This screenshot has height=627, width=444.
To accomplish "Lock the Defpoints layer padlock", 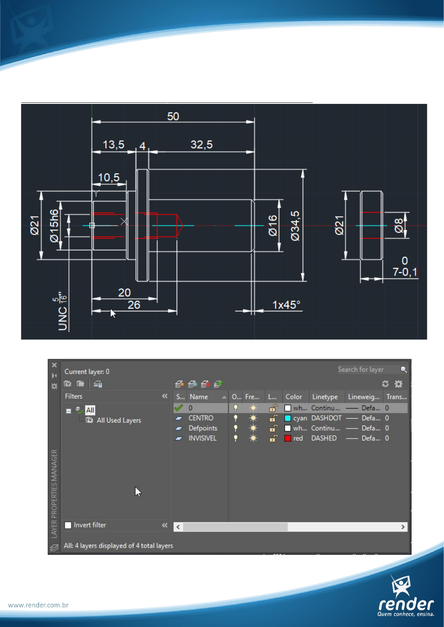I will point(273,428).
